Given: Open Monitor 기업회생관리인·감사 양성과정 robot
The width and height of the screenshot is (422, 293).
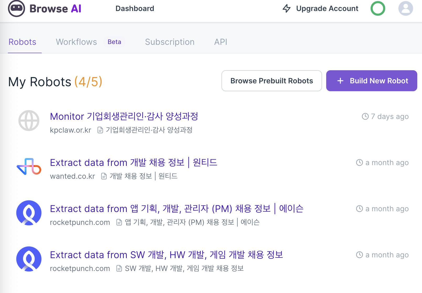Looking at the screenshot, I should click(124, 116).
